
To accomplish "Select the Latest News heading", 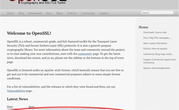I will pyautogui.click(x=17, y=99).
